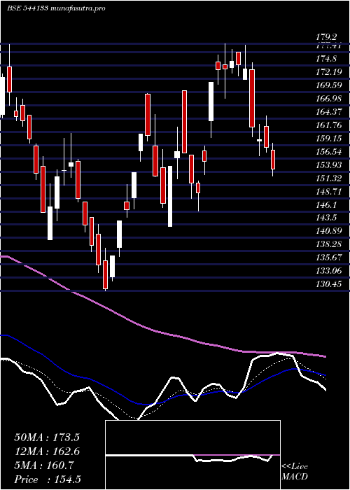Select the Price : 154.5 readout
The width and height of the screenshot is (350, 490).
(x=48, y=479)
